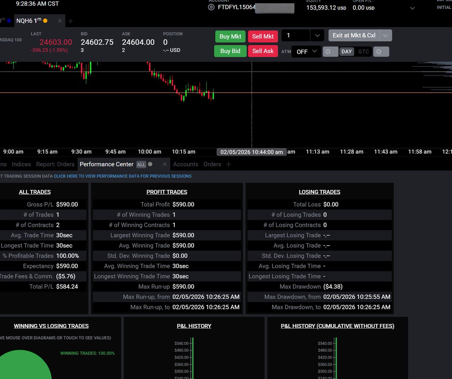Click the 9:28:36 AM CST clock

coord(37,4)
